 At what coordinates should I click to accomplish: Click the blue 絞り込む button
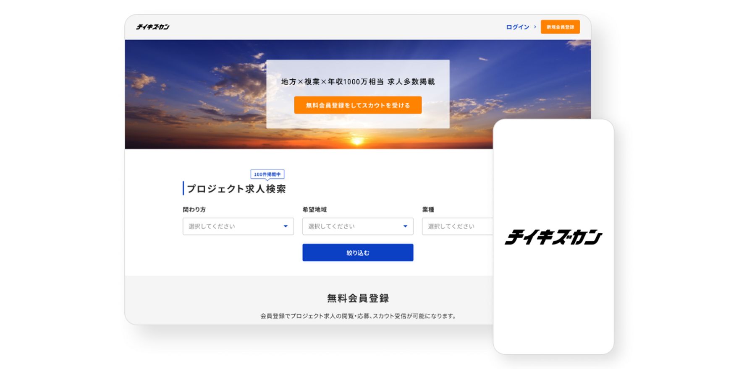click(x=358, y=253)
